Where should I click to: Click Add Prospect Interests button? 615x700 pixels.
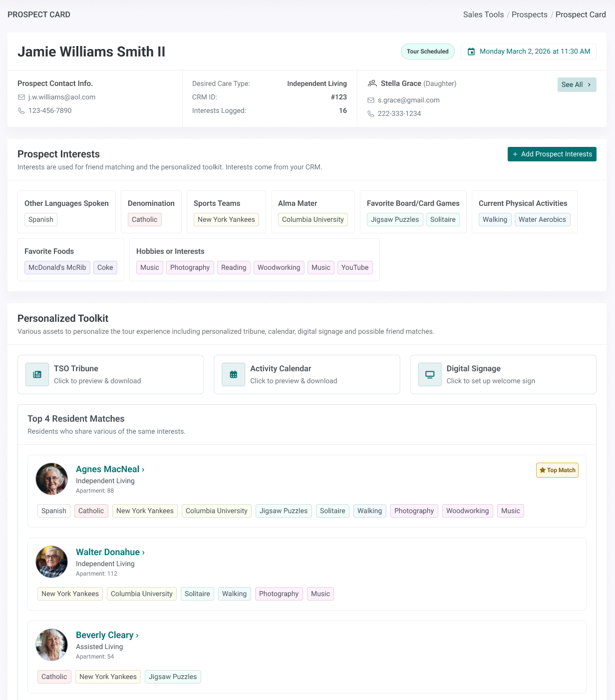click(552, 154)
